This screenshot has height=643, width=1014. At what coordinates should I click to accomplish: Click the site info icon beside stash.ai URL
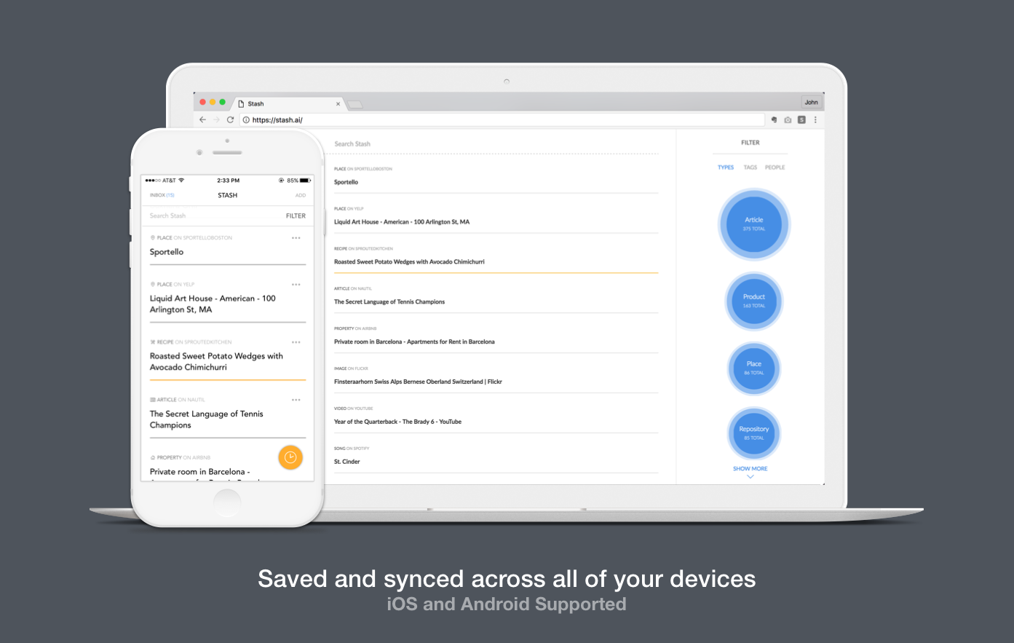point(246,120)
